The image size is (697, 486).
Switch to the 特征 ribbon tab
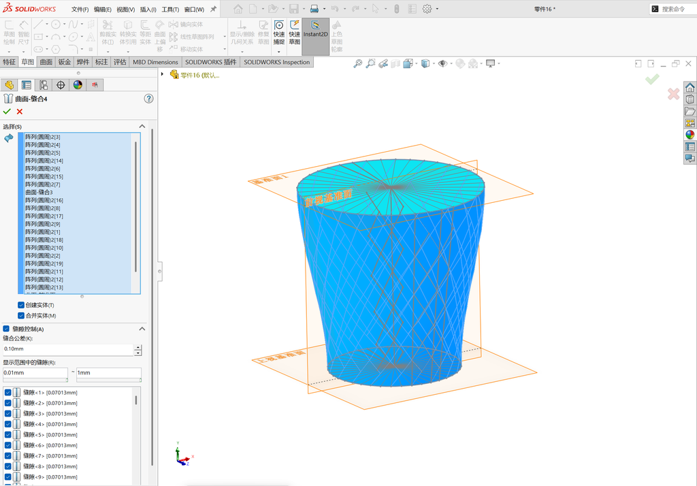(x=9, y=62)
